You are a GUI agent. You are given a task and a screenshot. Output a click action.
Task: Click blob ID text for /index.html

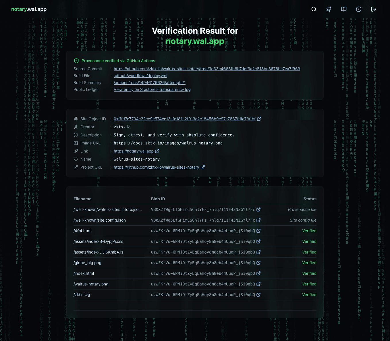point(203,273)
